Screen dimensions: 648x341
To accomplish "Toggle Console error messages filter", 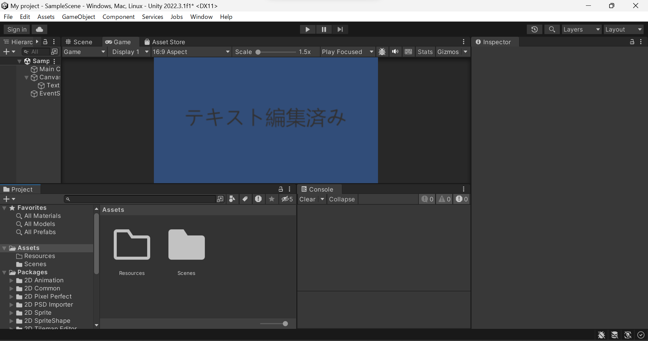I will [462, 199].
